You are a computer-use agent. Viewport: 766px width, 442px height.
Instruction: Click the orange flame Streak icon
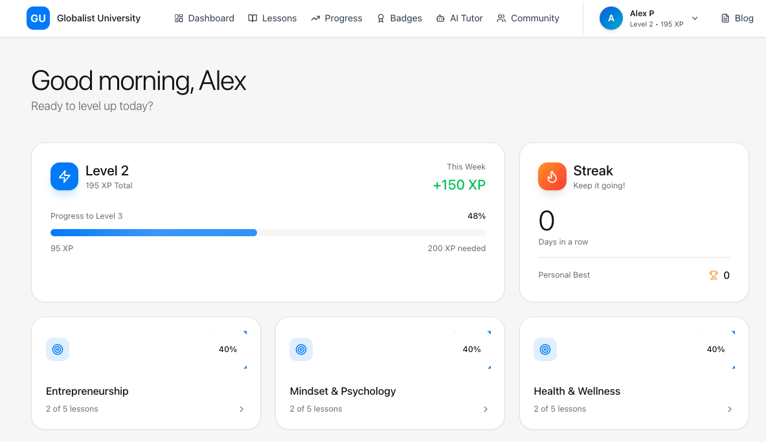(552, 177)
